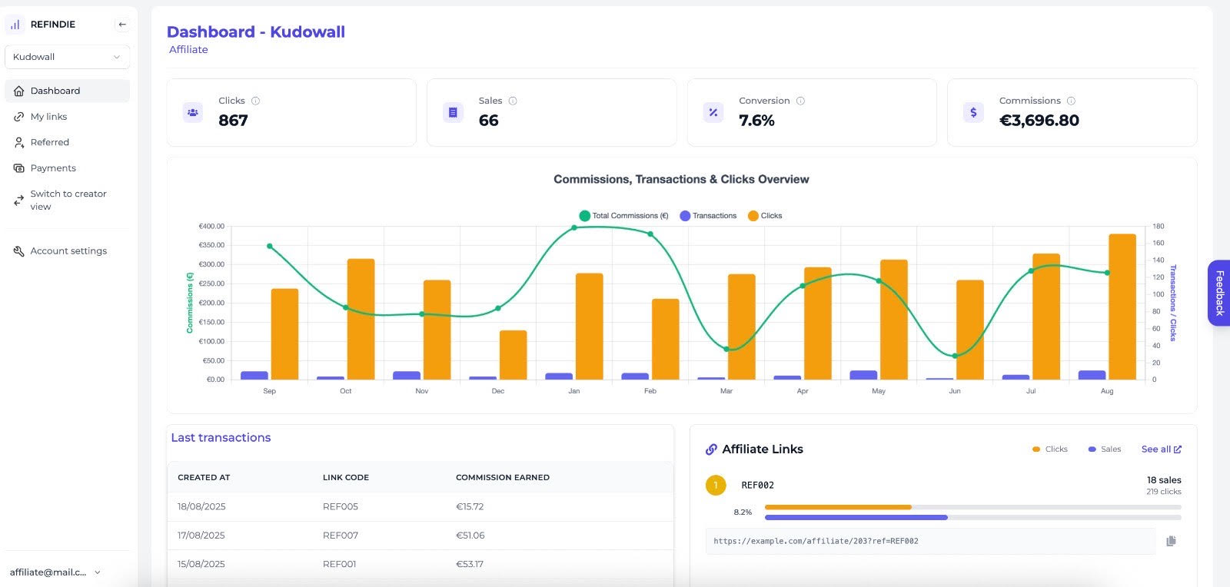Click the switch view arrows icon
Viewport: 1230px width, 587px height.
[19, 201]
